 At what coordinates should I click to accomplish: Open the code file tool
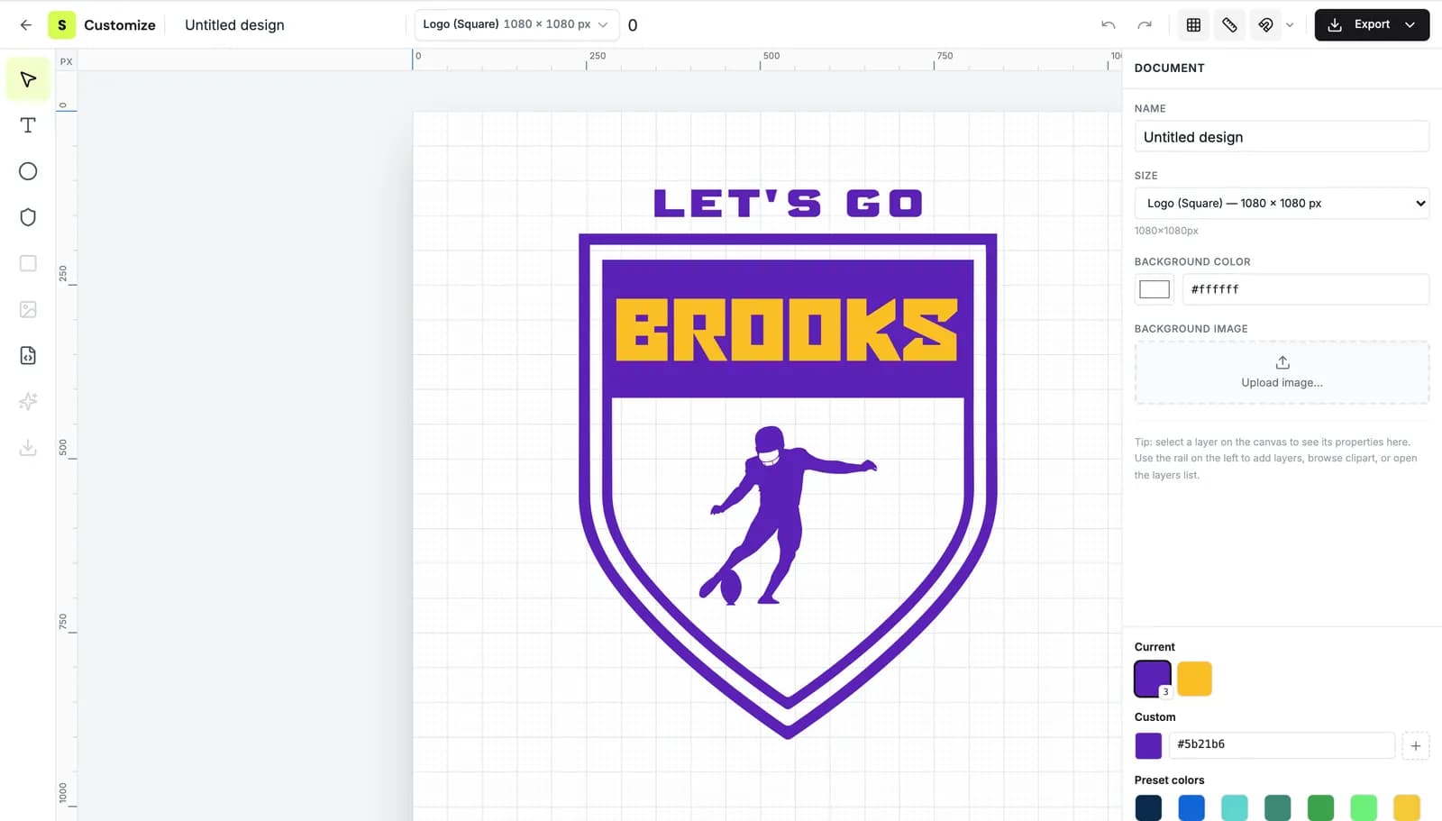click(28, 355)
